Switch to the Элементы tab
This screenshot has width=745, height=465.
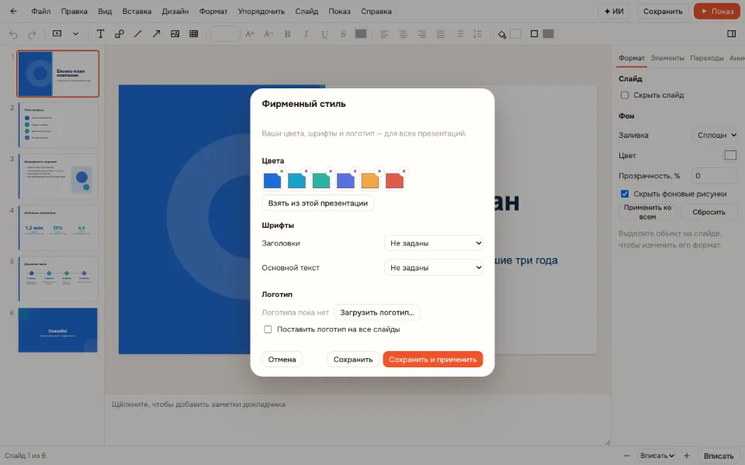click(x=667, y=58)
